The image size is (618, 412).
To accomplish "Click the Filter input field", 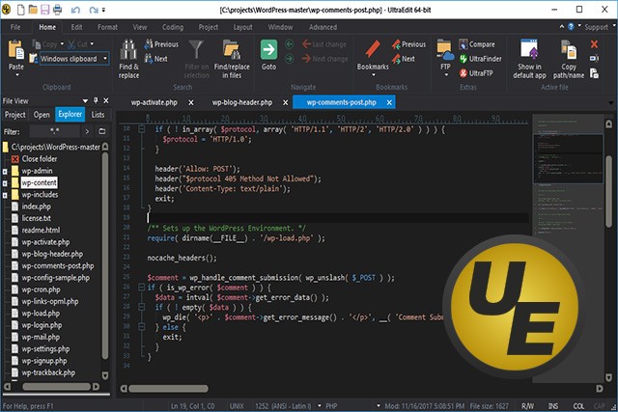I will (55, 131).
